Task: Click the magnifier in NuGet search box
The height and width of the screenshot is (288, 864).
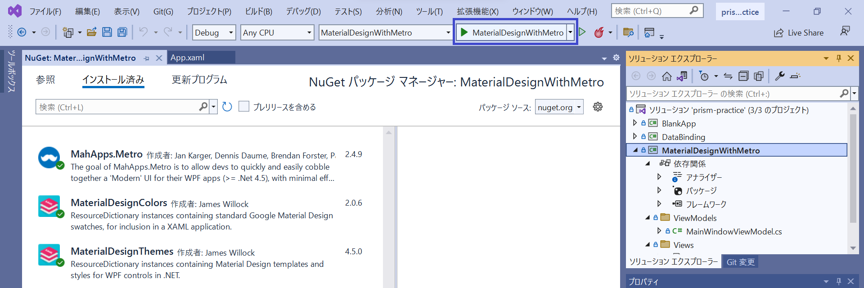Action: (203, 107)
